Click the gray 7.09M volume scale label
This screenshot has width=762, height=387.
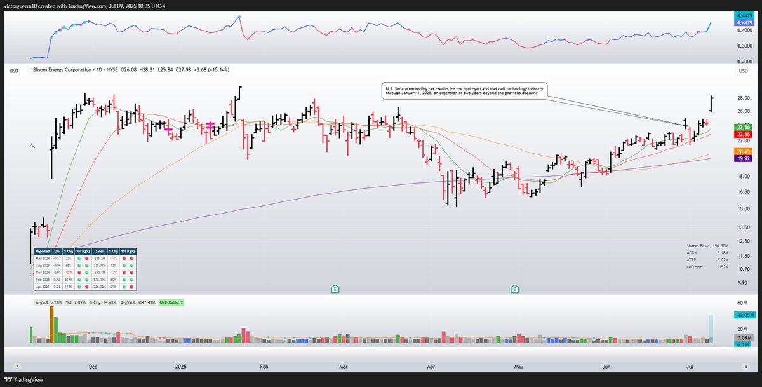tap(742, 337)
